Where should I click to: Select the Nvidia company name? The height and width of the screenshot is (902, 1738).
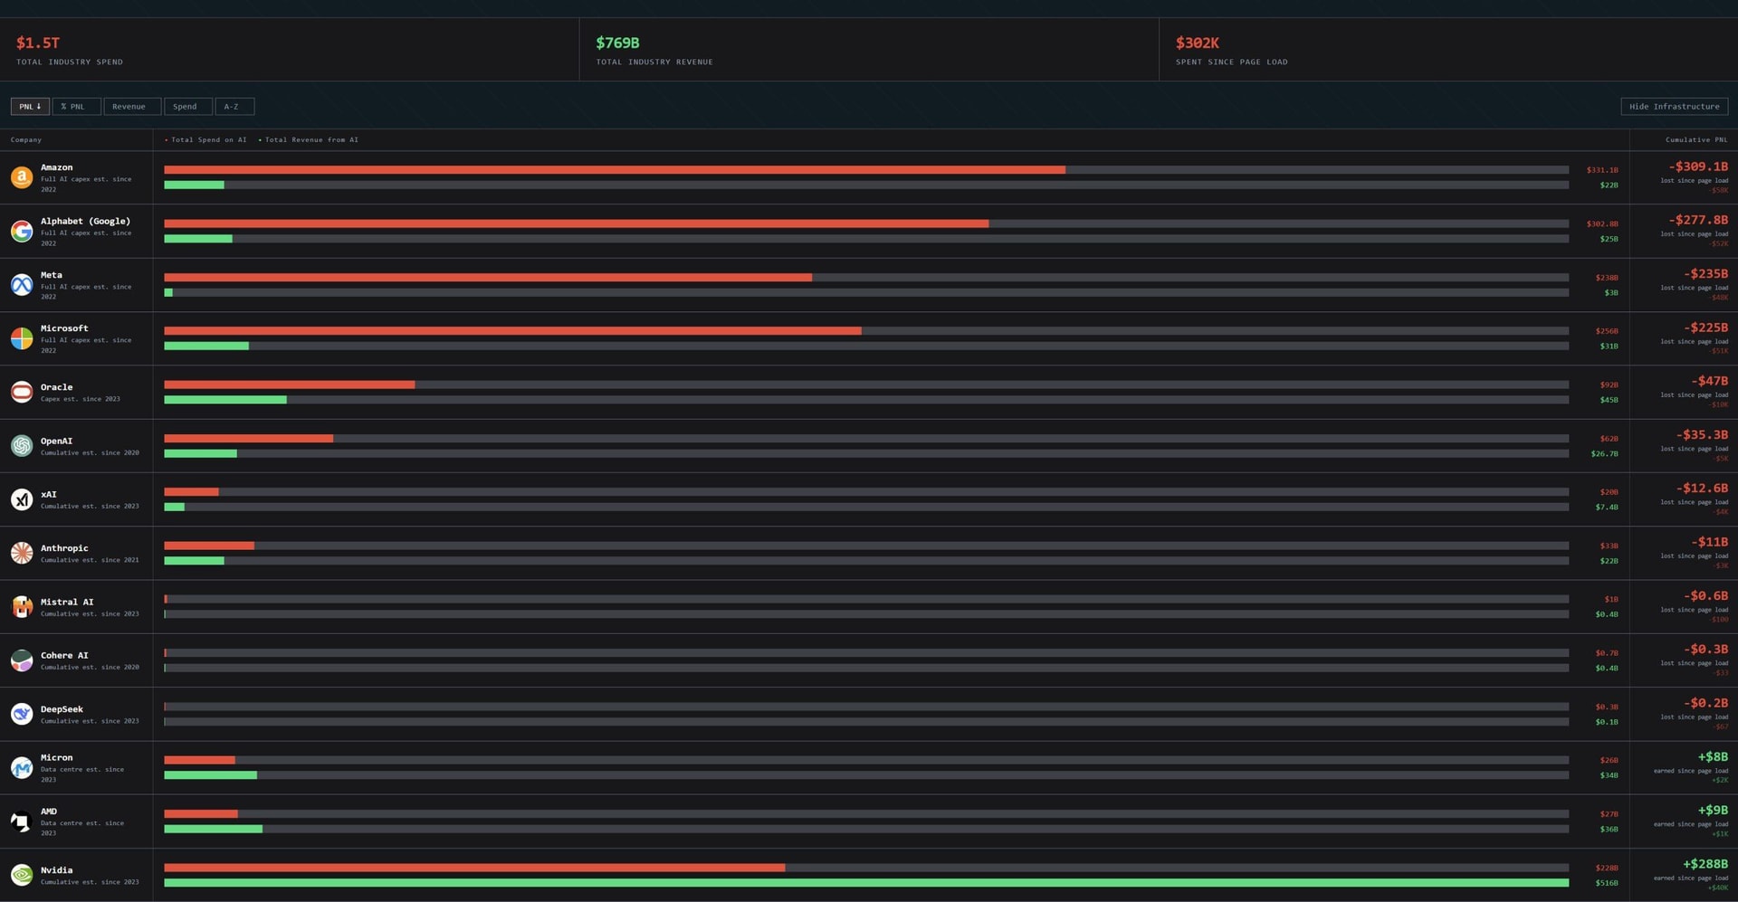click(x=56, y=870)
